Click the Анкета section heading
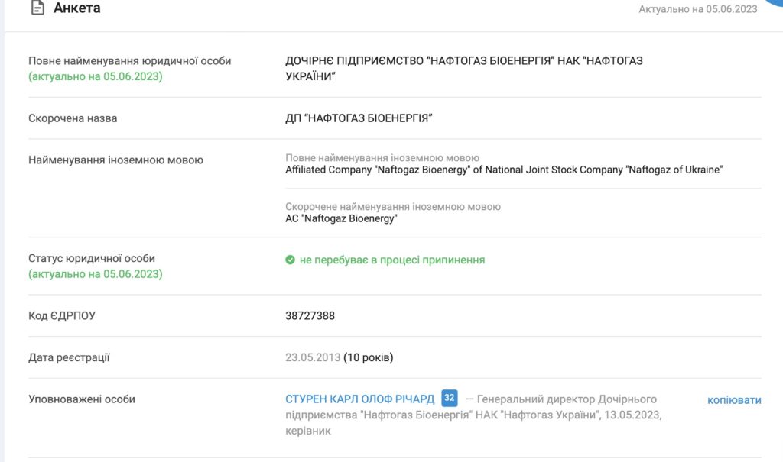Screen dimensions: 783x462 [x=76, y=8]
